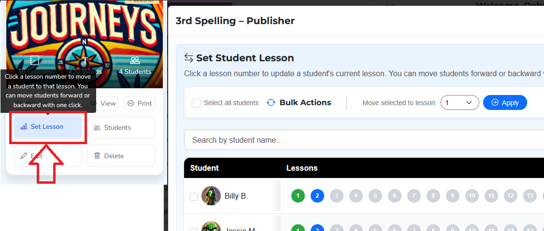Click the Student column header
This screenshot has height=231, width=544.
coord(204,168)
